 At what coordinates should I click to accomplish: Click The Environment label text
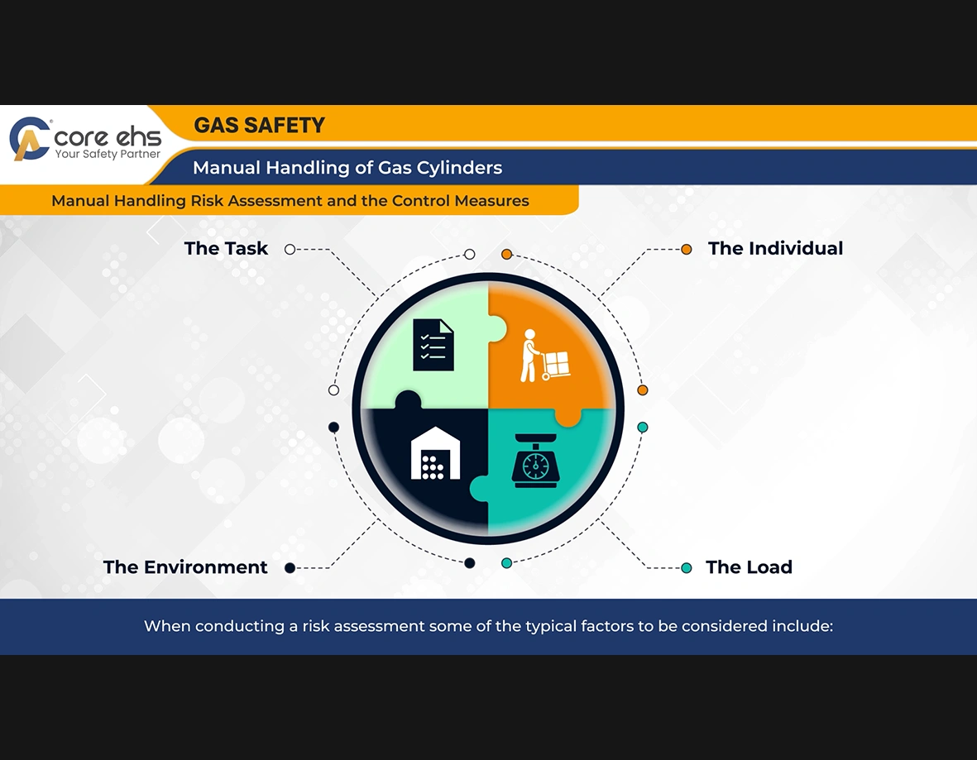[184, 567]
